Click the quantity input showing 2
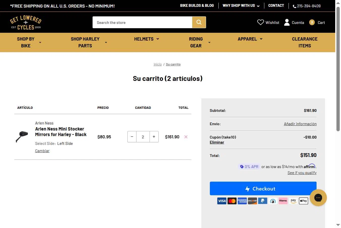341x228 pixels. click(143, 137)
